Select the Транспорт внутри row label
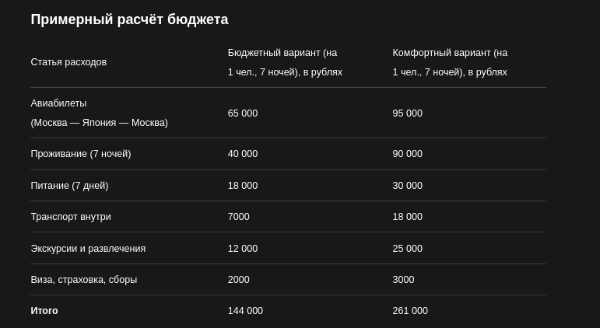600x328 pixels. 71,217
